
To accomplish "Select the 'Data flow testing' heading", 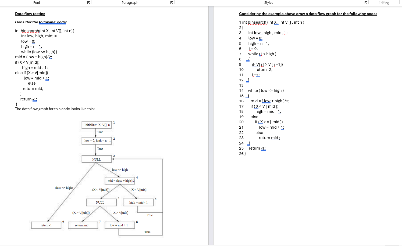I will [x=30, y=14].
